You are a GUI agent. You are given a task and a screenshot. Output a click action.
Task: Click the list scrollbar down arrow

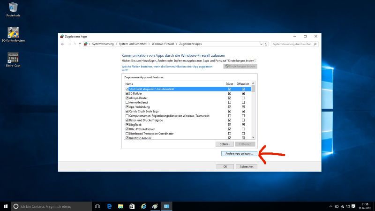tap(253, 137)
